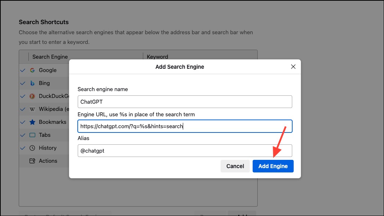Uncheck the Google search shortcut
Image resolution: width=384 pixels, height=216 pixels.
click(x=23, y=70)
